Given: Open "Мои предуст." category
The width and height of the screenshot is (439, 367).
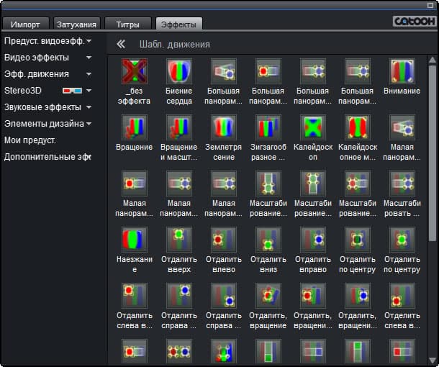Looking at the screenshot, I should pyautogui.click(x=30, y=140).
